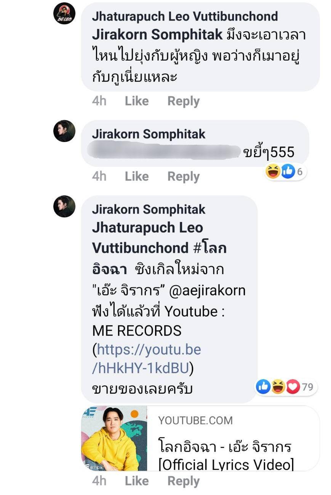View thumbs-up reaction on the 555 comment
Viewport: 331px width, 495px height.
288,172
